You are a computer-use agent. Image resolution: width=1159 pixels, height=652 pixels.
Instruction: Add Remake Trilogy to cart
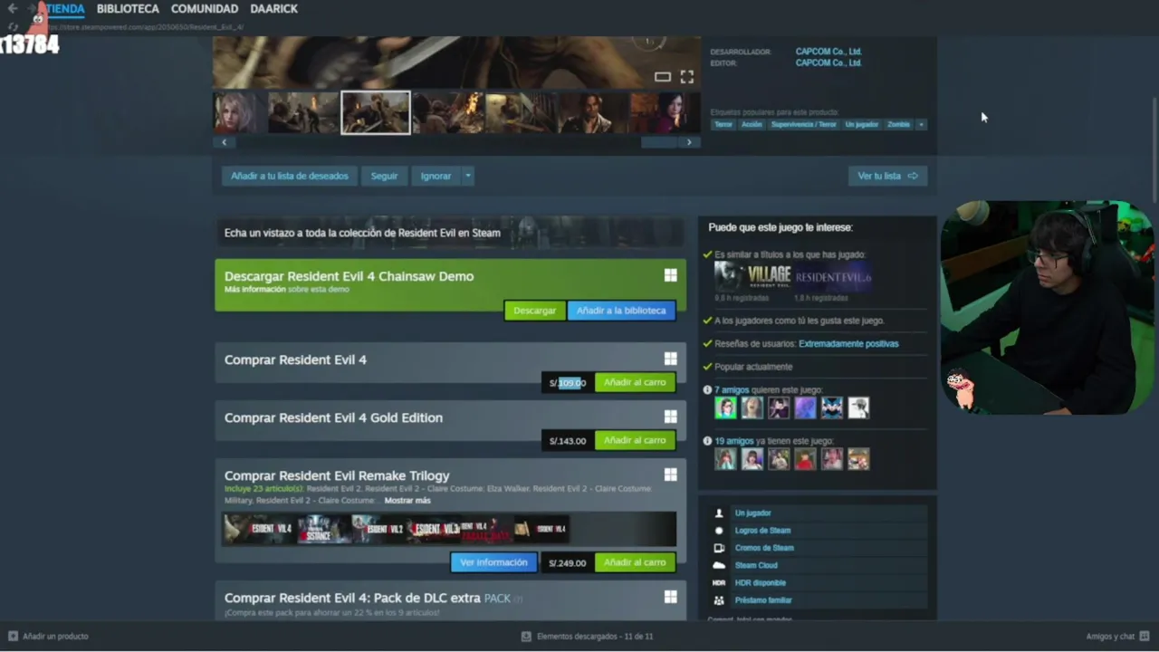(635, 562)
